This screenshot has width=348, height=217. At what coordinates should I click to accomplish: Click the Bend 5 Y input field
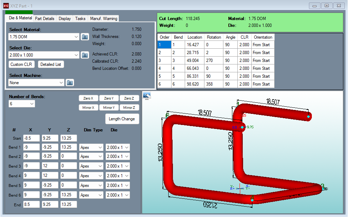(50, 185)
